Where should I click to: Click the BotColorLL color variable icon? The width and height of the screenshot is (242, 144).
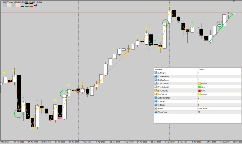(156, 94)
